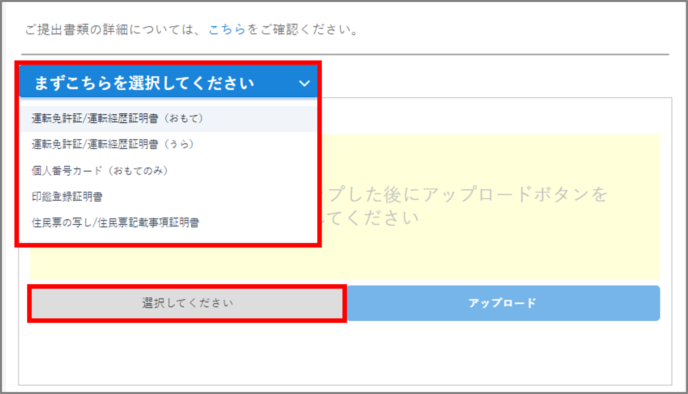The height and width of the screenshot is (394, 688).
Task: Select 住民票の写し/住民票記載事項証明書
Action: (116, 223)
